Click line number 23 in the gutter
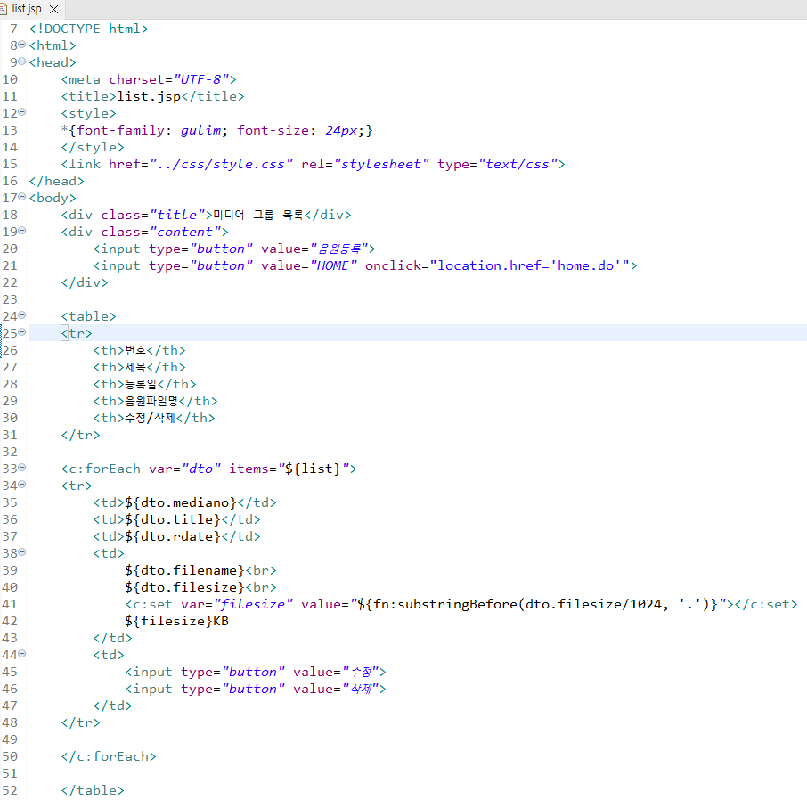 [x=10, y=299]
